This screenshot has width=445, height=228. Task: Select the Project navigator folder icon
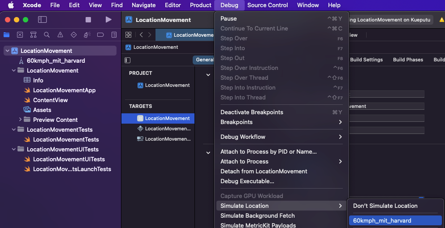tap(6, 35)
